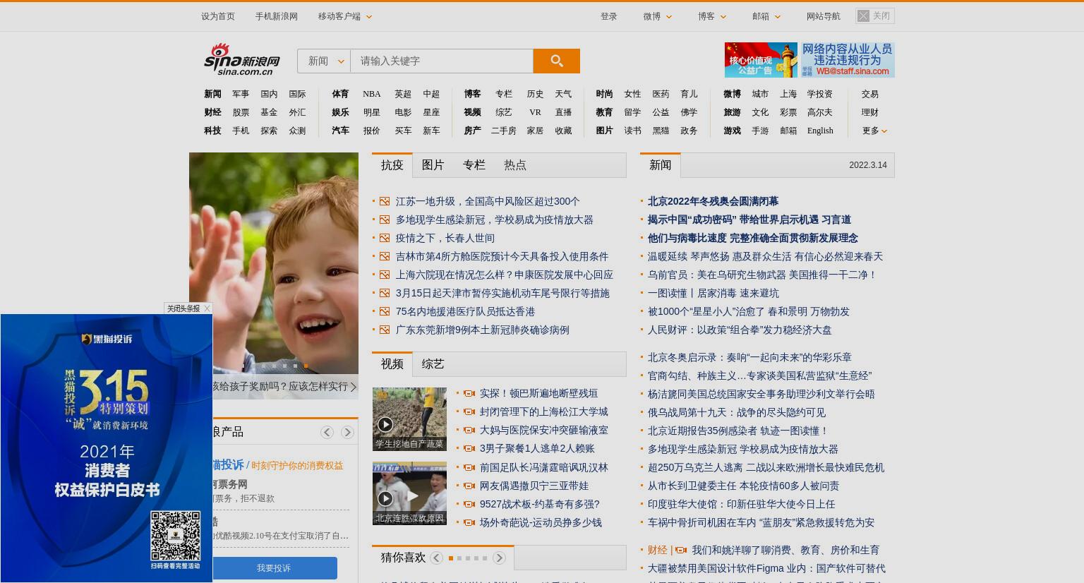Open headline 前国足队长冯潇霆暗讽巩汉林
Image resolution: width=1084 pixels, height=583 pixels.
543,467
